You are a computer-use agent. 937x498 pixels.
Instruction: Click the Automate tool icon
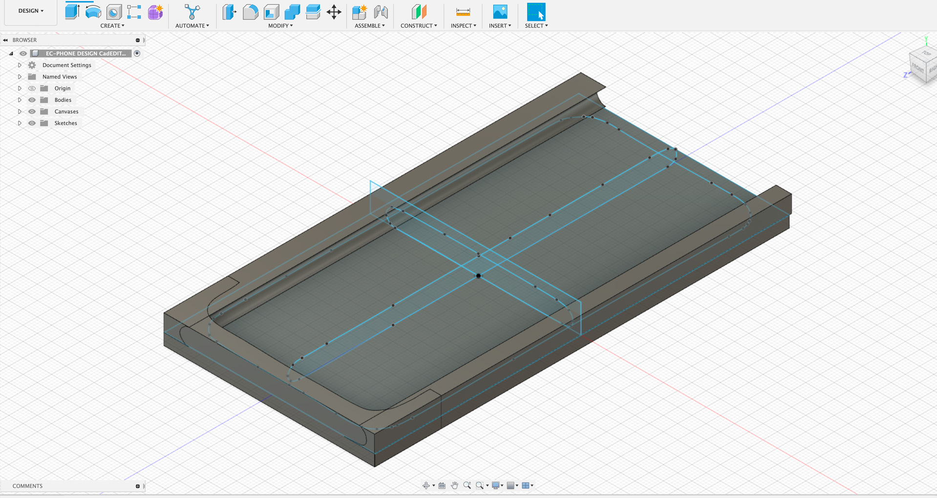(192, 12)
